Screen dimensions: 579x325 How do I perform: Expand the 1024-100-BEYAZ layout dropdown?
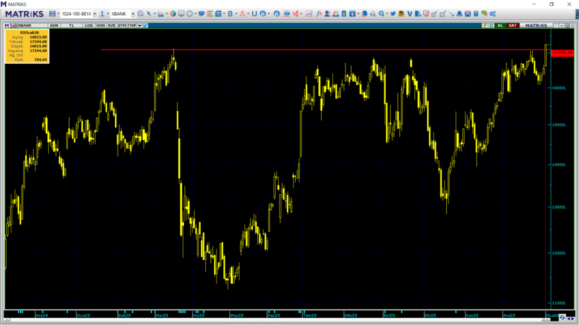(94, 14)
